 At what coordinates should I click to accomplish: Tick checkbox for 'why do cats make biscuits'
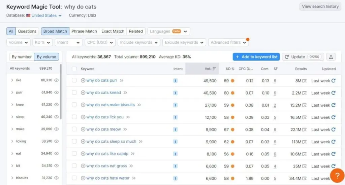[74, 105]
